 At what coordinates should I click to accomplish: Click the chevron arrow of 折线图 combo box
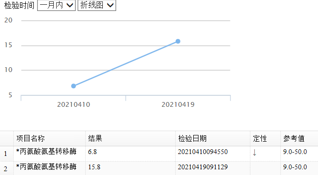coord(110,5)
